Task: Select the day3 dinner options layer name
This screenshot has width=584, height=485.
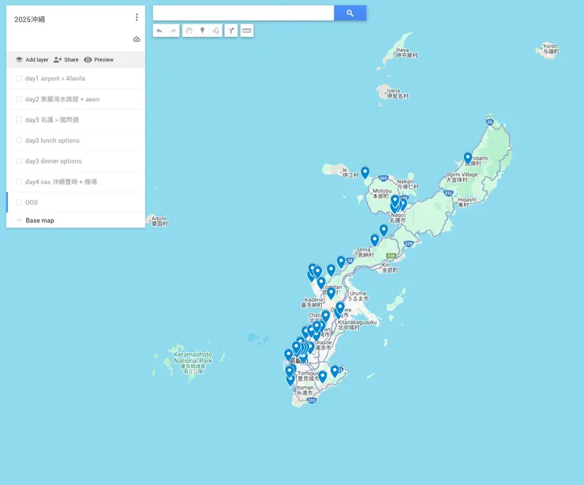Action: tap(53, 161)
